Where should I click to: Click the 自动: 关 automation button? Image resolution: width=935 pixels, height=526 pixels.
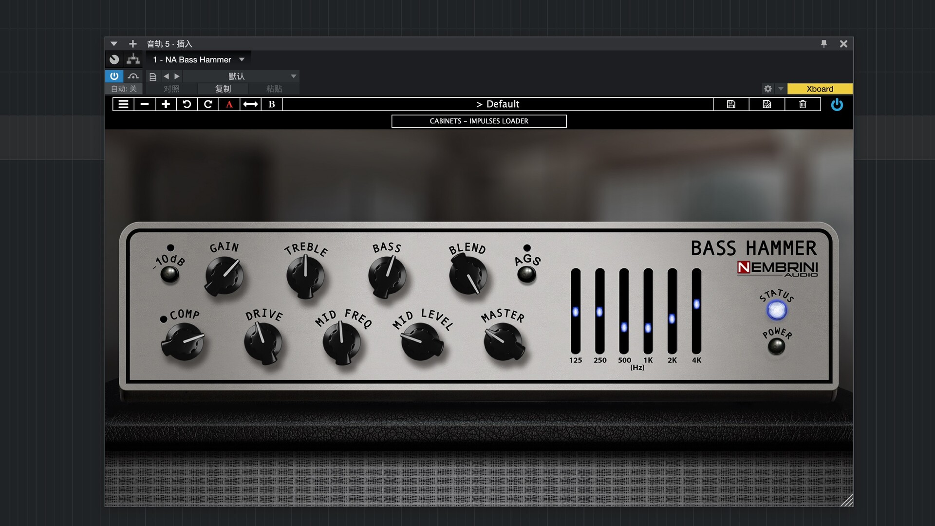pyautogui.click(x=124, y=89)
